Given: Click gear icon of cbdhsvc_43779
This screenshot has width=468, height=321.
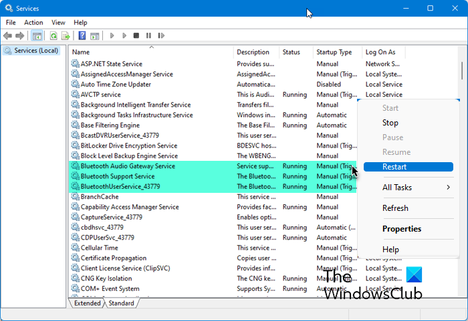Looking at the screenshot, I should pos(75,228).
